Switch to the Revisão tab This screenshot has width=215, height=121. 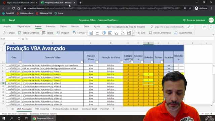(75, 27)
